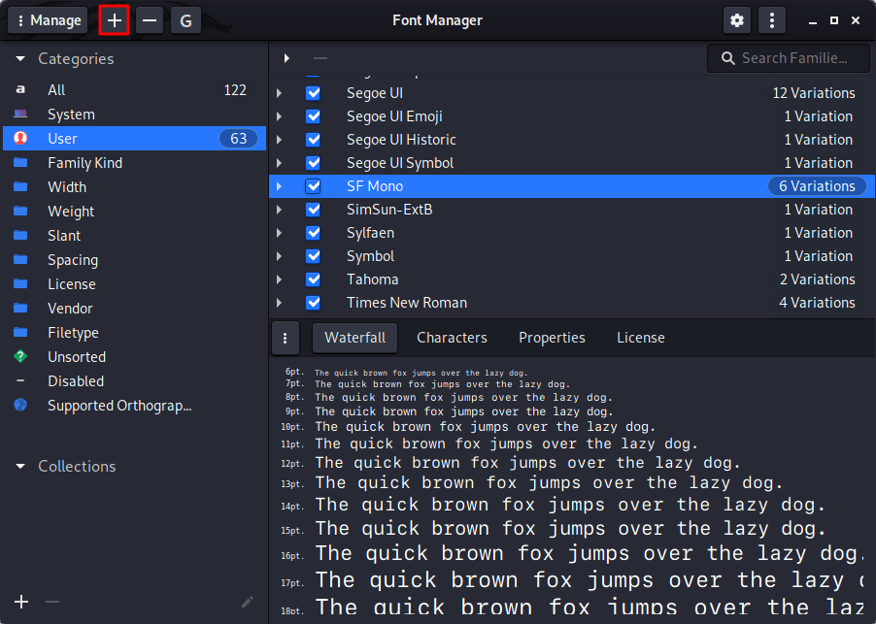Click the 6 Variations label for SF Mono

click(817, 186)
